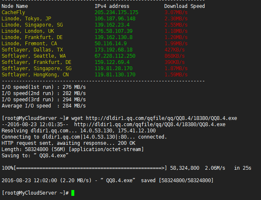This screenshot has width=261, height=200.
Task: Click the IPv4 address column header
Action: click(112, 6)
